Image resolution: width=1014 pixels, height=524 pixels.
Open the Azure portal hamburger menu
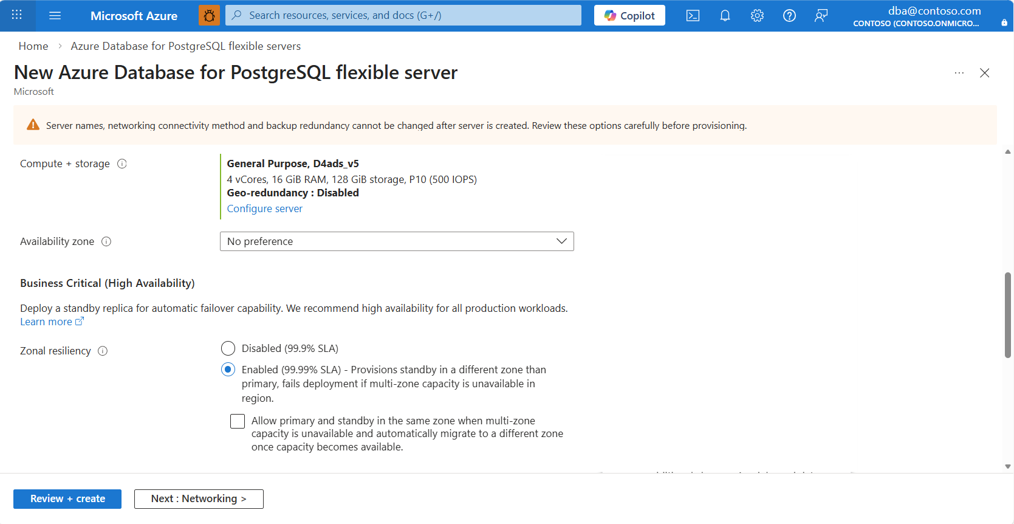(x=55, y=16)
